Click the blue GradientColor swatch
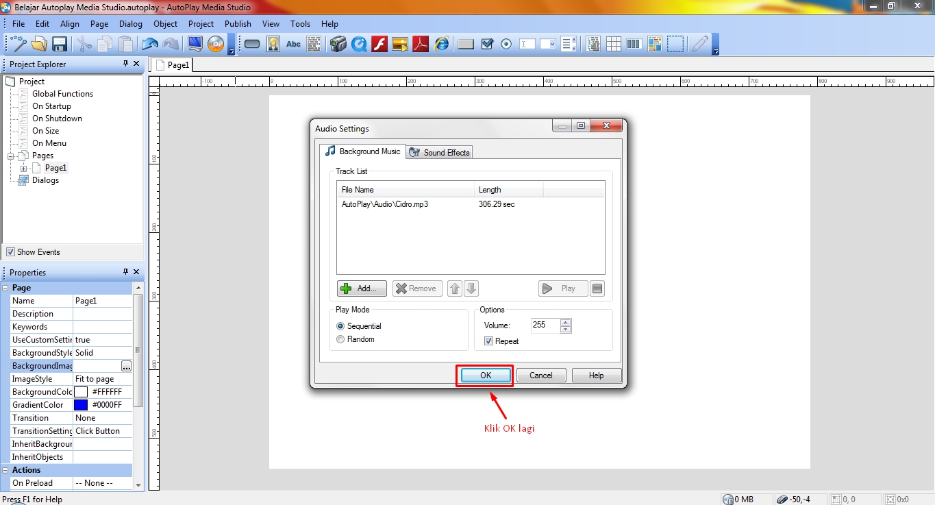Viewport: 935px width, 505px height. pos(81,405)
